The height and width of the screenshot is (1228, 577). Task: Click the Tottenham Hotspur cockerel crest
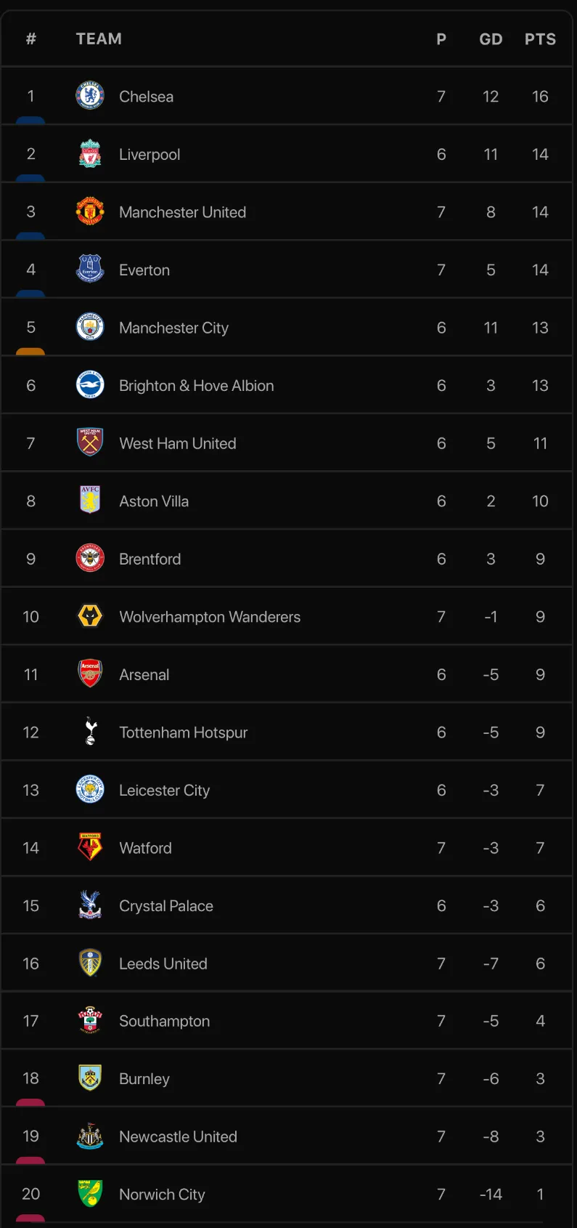click(90, 732)
